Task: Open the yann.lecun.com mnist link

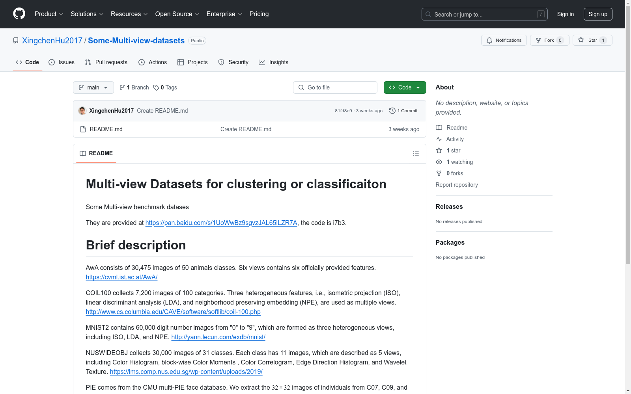Action: pos(218,337)
